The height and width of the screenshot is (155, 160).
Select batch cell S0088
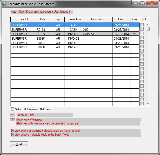pos(44,47)
